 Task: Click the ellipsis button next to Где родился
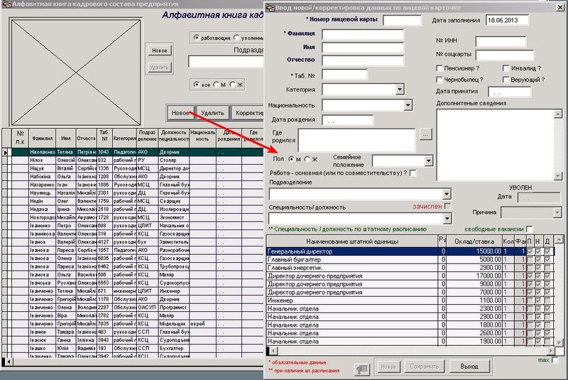coord(425,134)
